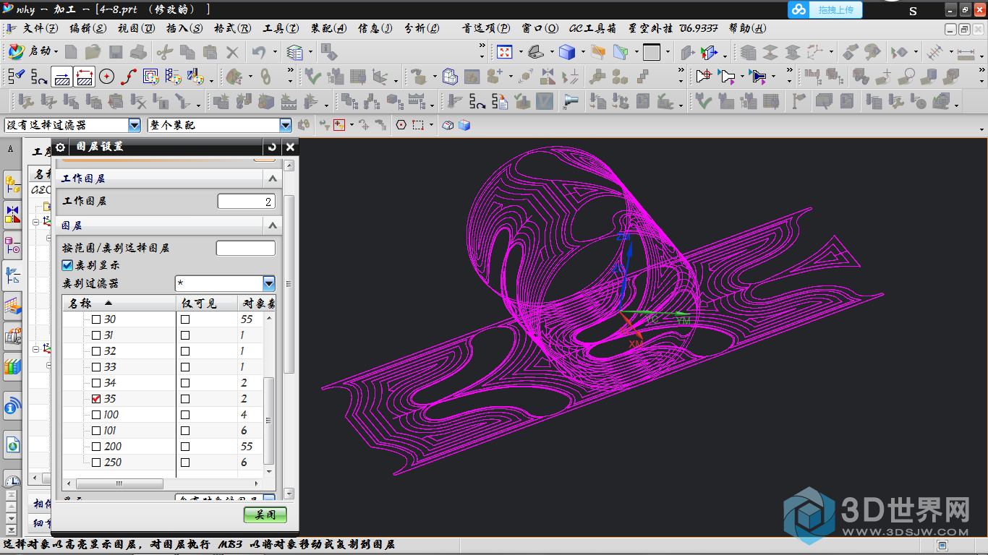This screenshot has width=988, height=555.
Task: Open the 编辑(E) menu
Action: coord(88,29)
